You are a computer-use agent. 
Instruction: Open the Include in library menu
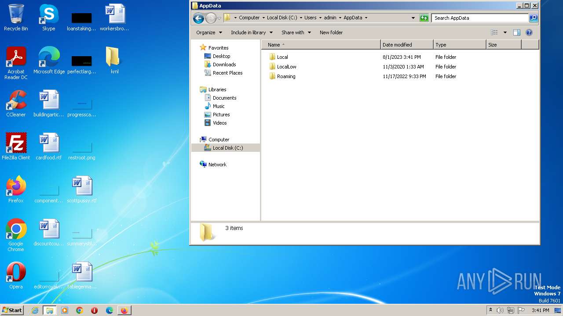click(x=252, y=32)
